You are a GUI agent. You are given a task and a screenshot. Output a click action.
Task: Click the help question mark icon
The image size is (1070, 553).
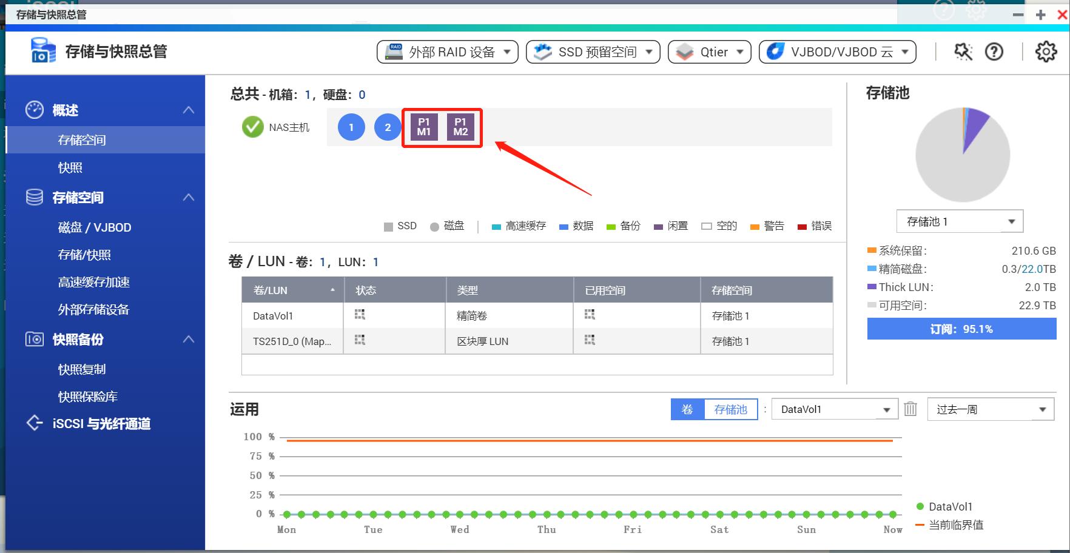994,52
